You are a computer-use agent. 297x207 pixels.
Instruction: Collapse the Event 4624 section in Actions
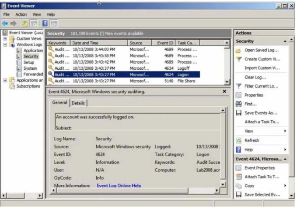click(285, 159)
